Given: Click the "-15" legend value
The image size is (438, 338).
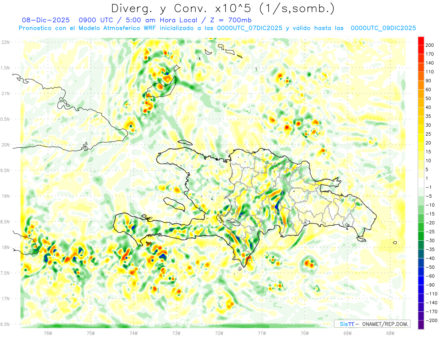Looking at the screenshot, I should click(430, 214).
